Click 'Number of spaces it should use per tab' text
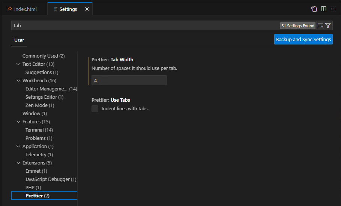 coord(134,68)
